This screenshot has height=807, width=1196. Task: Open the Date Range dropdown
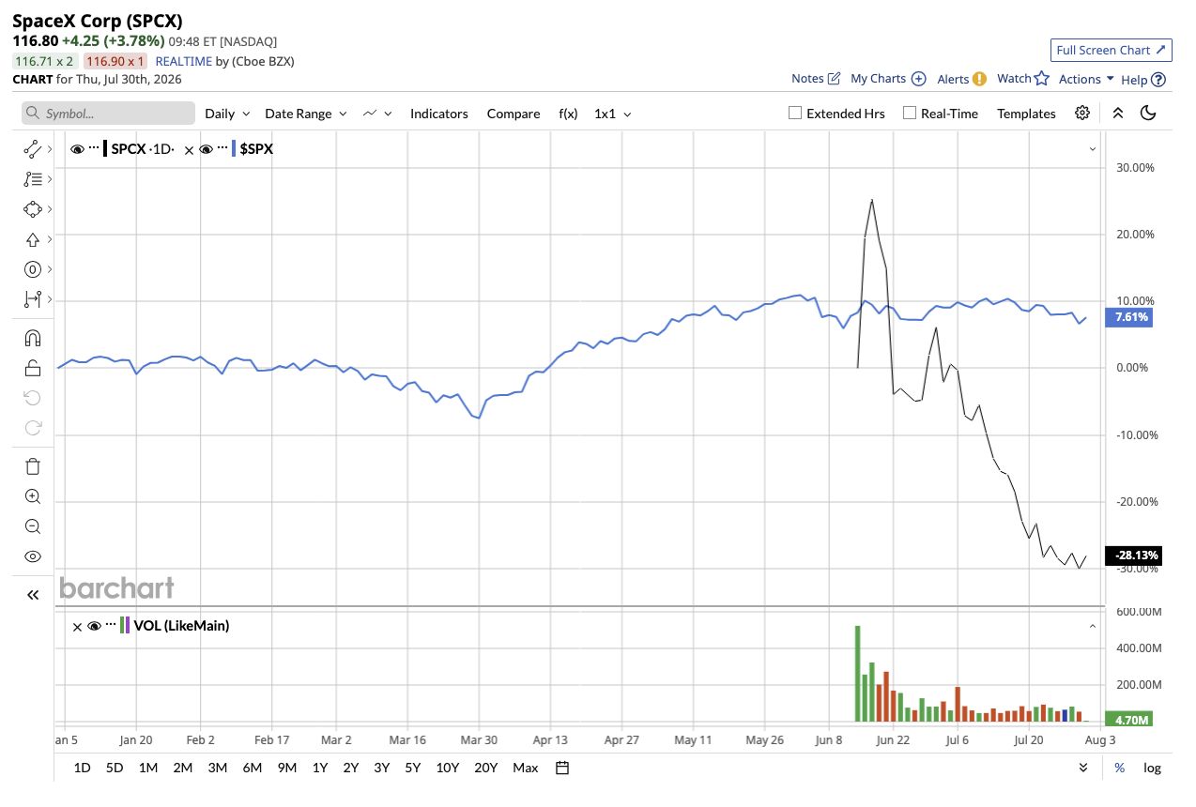(306, 114)
